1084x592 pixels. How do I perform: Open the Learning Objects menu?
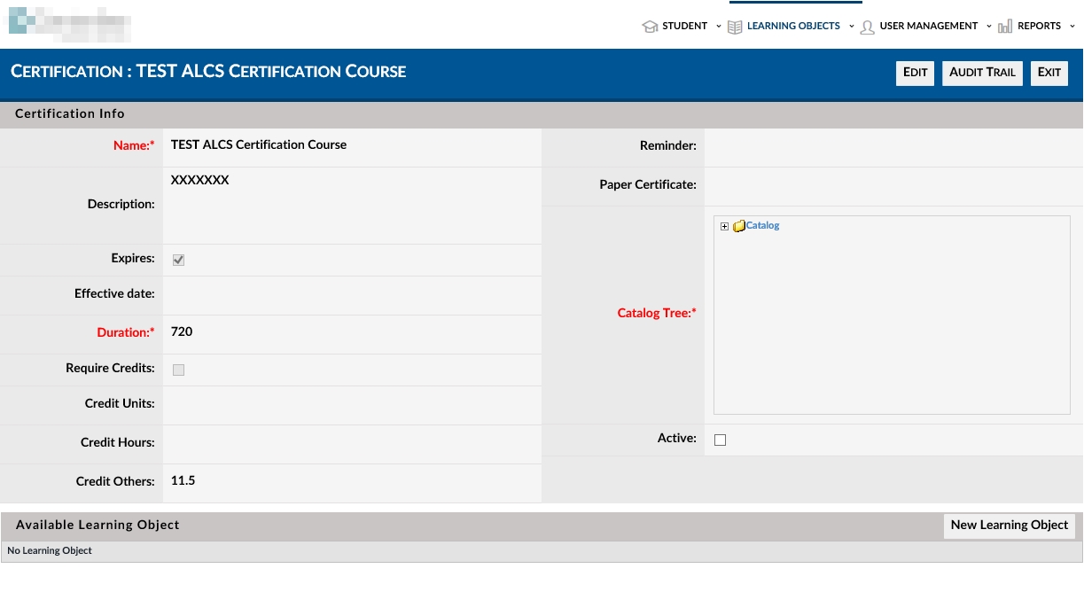pos(793,27)
